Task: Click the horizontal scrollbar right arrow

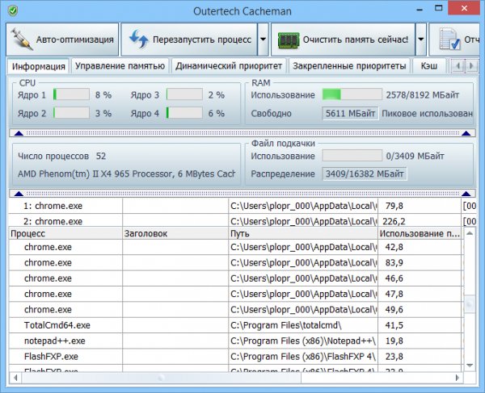Action: pos(458,377)
